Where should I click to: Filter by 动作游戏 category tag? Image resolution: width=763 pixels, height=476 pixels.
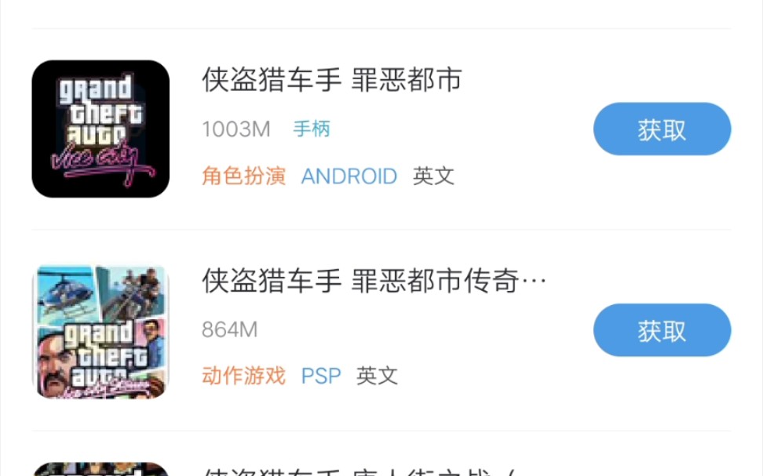pos(244,376)
